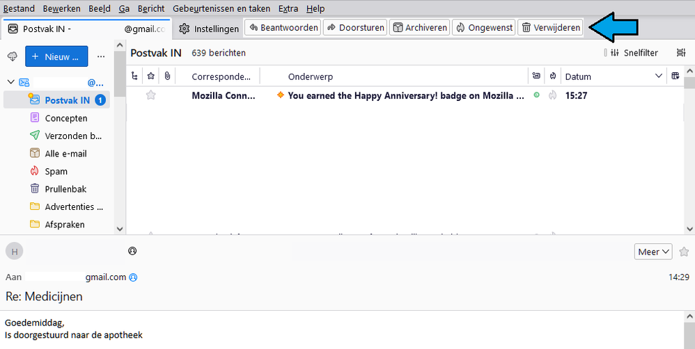
Task: Collapse the Gmail account folder tree
Action: coord(10,82)
